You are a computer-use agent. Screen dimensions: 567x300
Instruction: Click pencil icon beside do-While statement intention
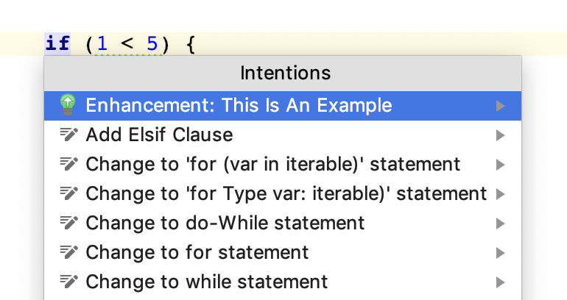(68, 223)
